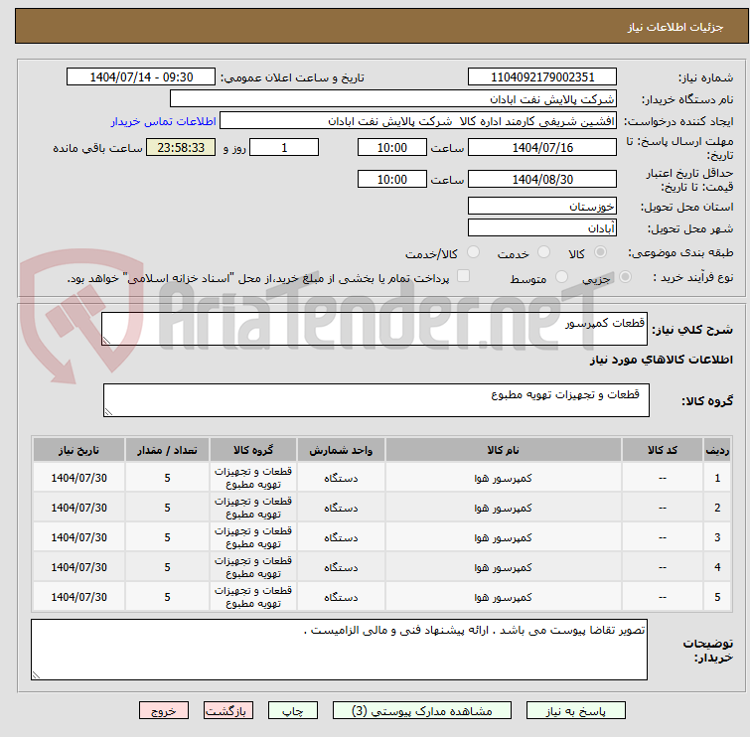Toggle the اسناد خزانه اسلامی payment checkbox
Viewport: 750px width, 737px height.
(463, 276)
